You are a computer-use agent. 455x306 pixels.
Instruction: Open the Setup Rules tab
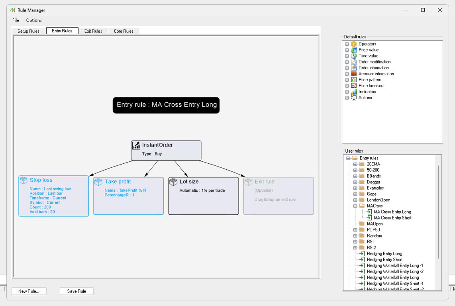click(29, 31)
